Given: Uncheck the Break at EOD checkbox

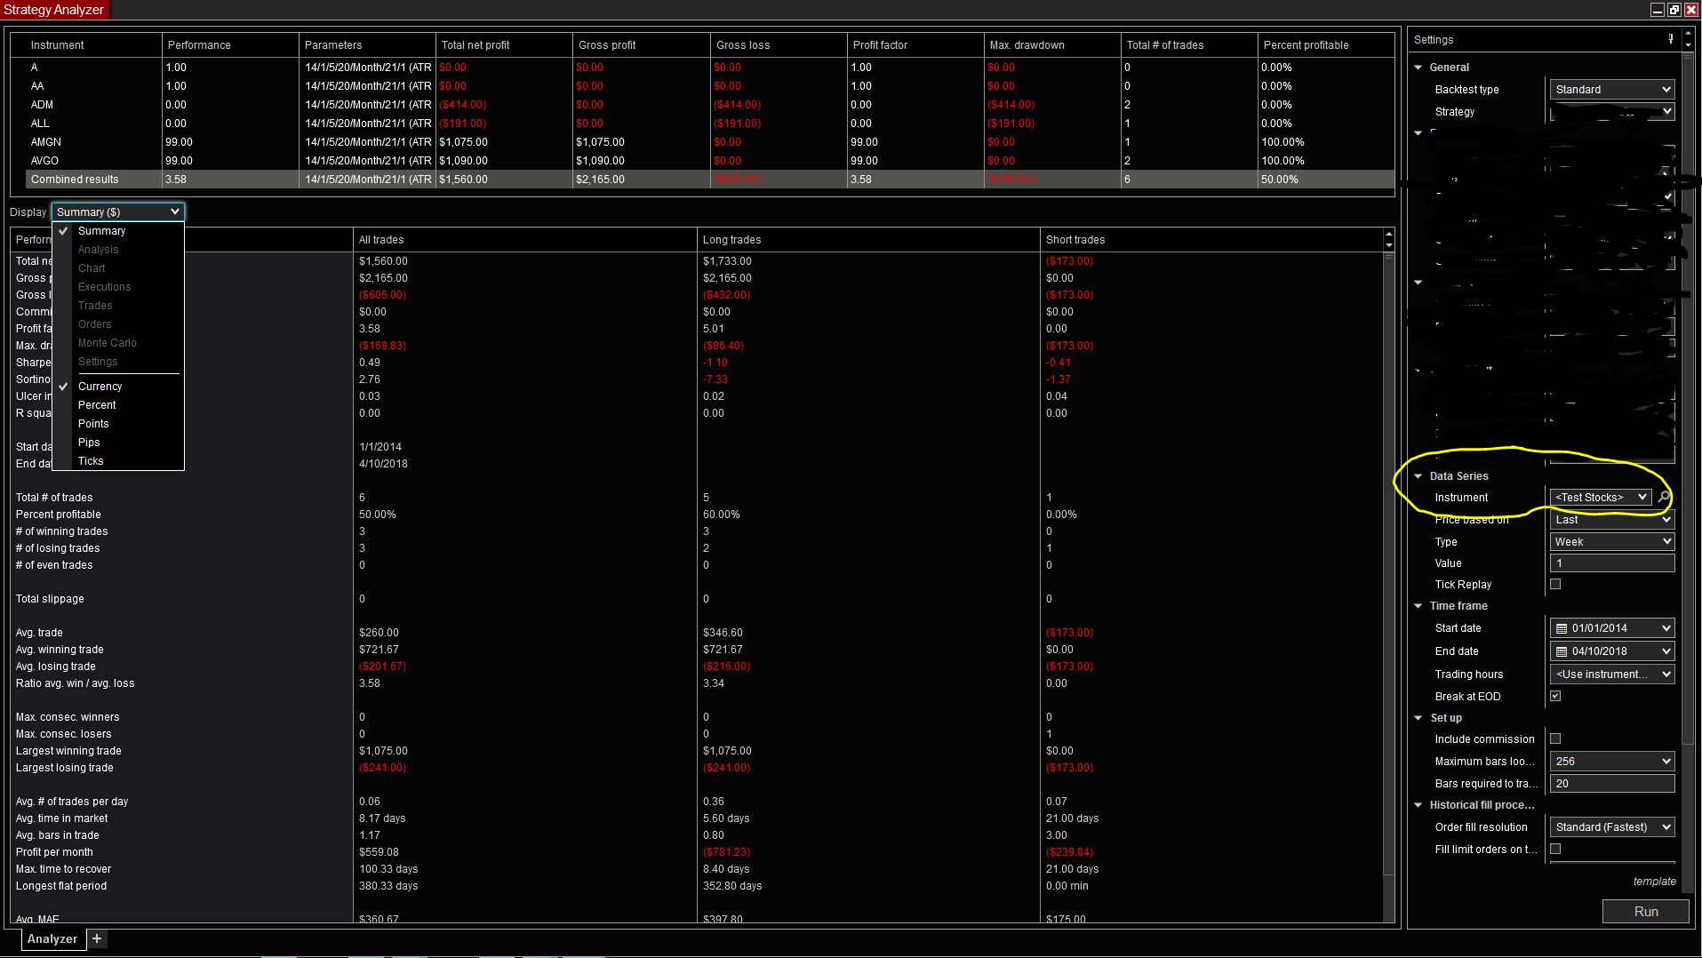Looking at the screenshot, I should click(1555, 696).
